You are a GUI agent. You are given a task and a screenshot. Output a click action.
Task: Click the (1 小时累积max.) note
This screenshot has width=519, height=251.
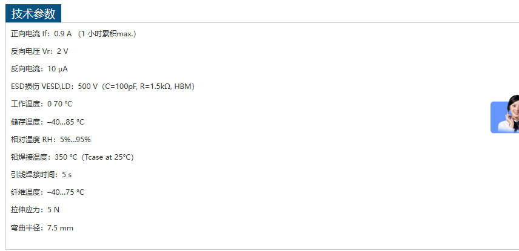click(x=107, y=34)
